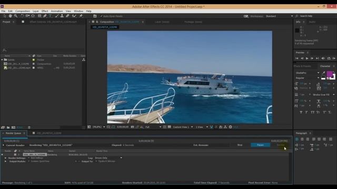Toggle transparency grid in Composition viewer
The width and height of the screenshot is (337, 189).
pyautogui.click(x=170, y=127)
